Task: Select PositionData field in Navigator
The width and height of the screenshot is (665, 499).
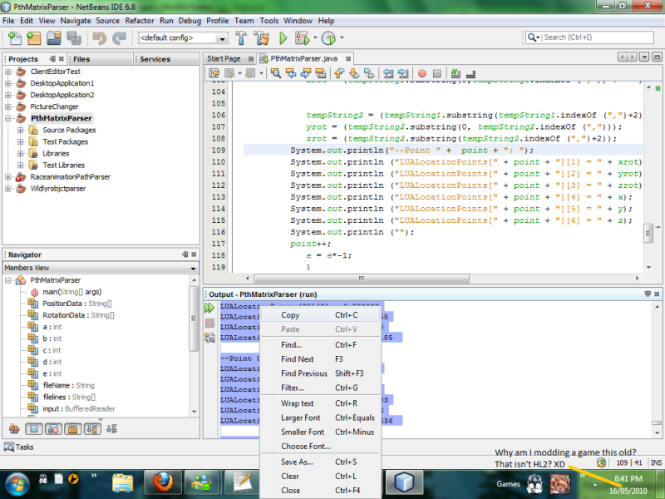Action: pyautogui.click(x=76, y=304)
